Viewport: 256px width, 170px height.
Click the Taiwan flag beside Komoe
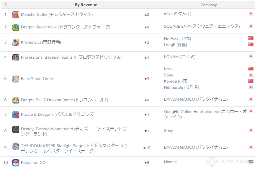251,81
